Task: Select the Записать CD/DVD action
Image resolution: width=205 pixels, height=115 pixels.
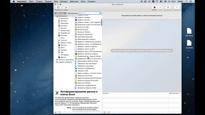Action: tap(84, 83)
